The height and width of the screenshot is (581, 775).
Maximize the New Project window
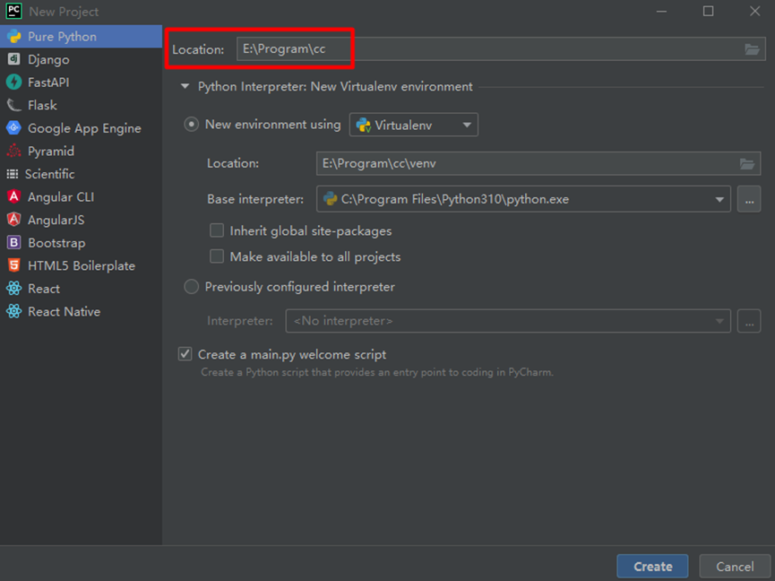click(709, 11)
